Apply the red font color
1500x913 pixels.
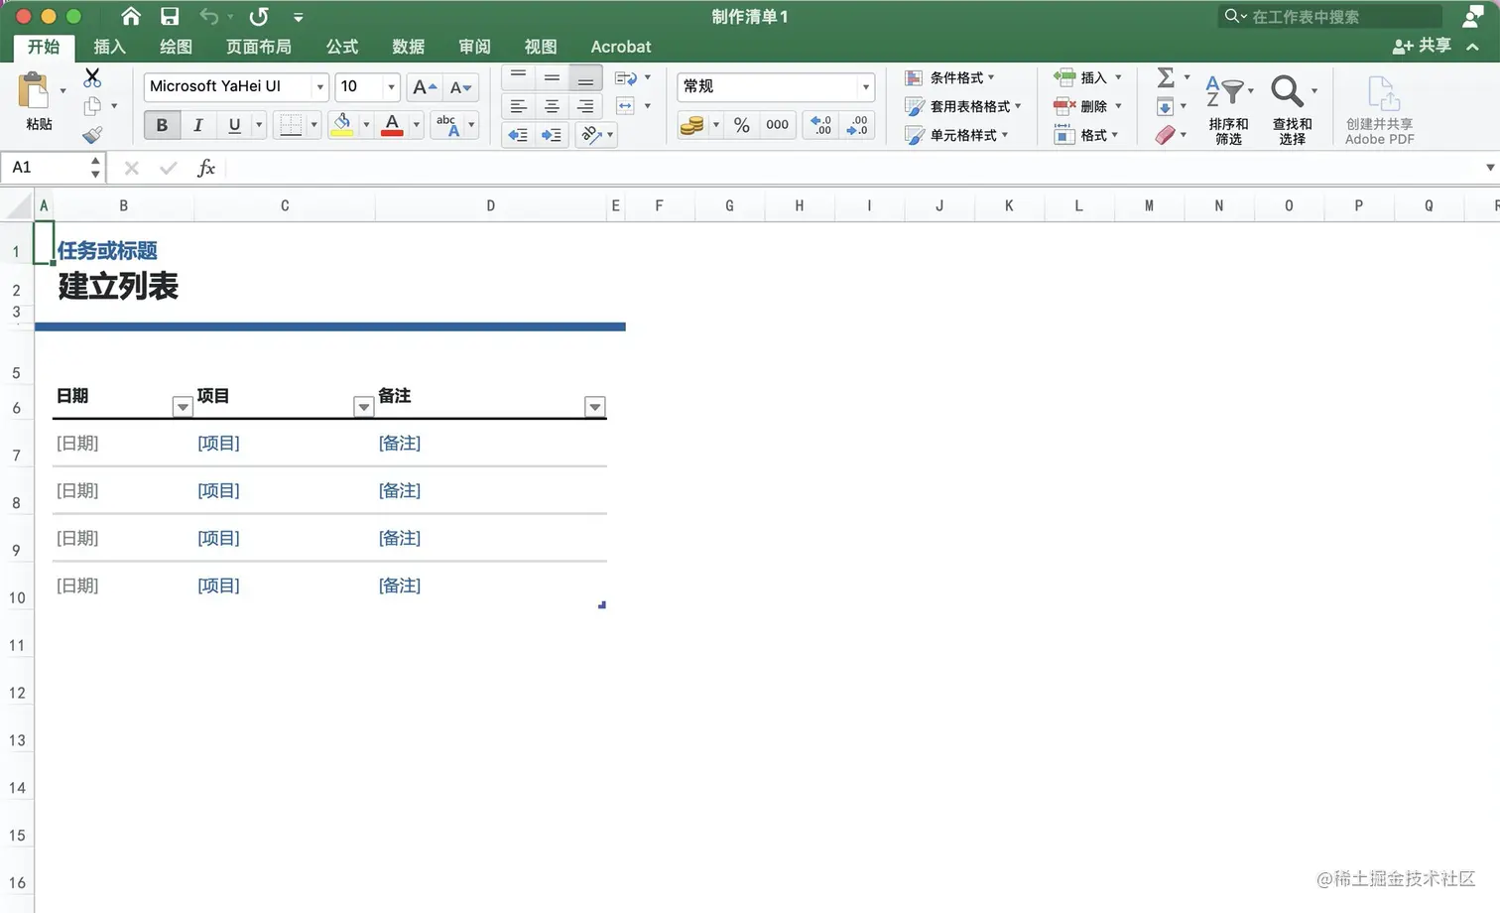(392, 125)
